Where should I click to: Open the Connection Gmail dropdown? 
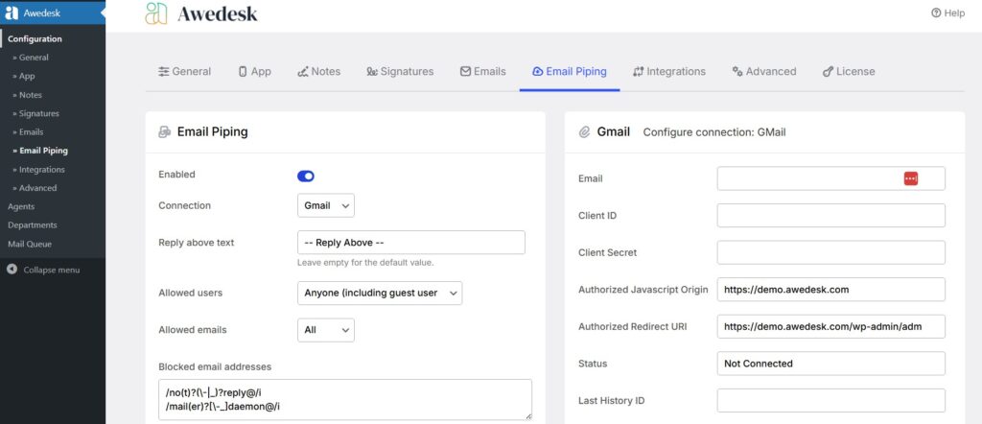click(325, 205)
